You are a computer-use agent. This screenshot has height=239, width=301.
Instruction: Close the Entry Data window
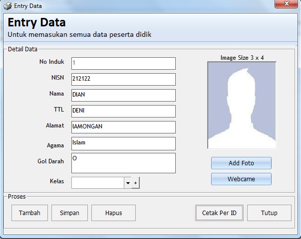click(x=286, y=4)
